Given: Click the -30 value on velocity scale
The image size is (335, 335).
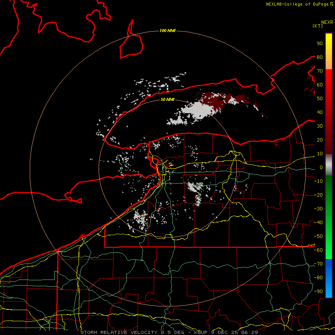Looking at the screenshot, I should pyautogui.click(x=318, y=209).
